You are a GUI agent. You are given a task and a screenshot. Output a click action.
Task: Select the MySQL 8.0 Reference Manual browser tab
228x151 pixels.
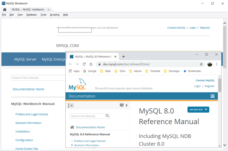click(93, 57)
